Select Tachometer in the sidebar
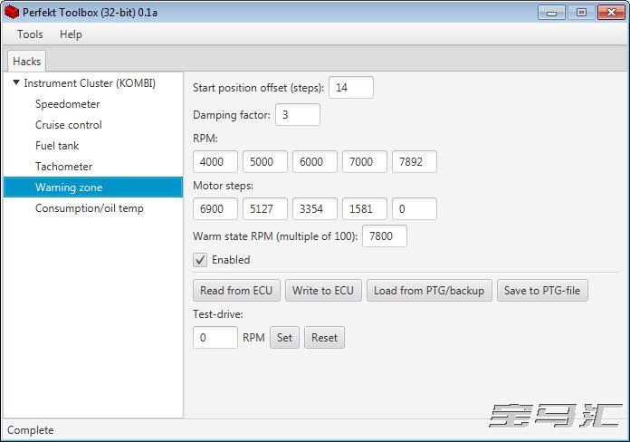Screen dimensions: 630x442 point(63,167)
